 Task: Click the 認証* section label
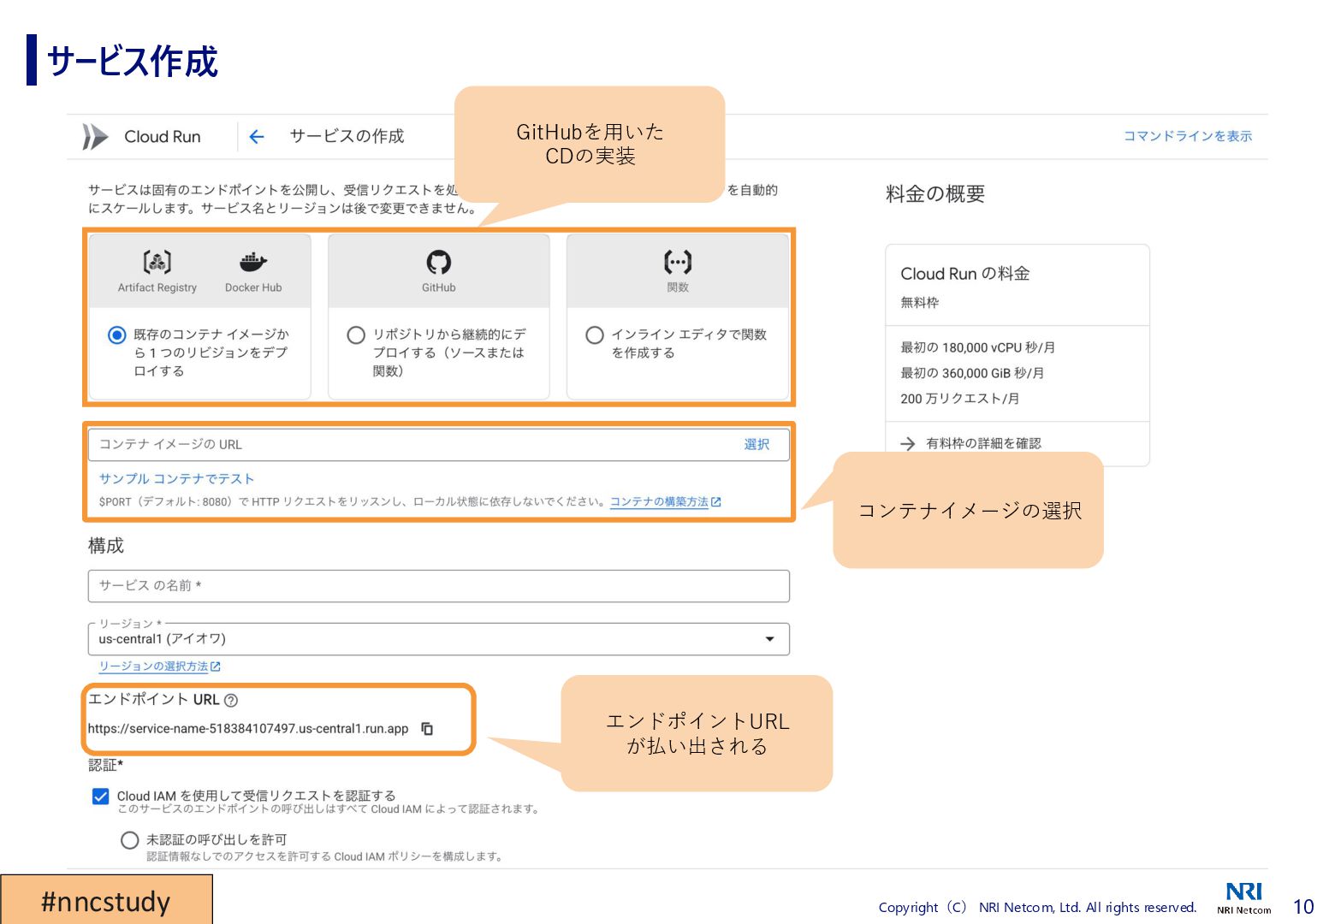106,765
